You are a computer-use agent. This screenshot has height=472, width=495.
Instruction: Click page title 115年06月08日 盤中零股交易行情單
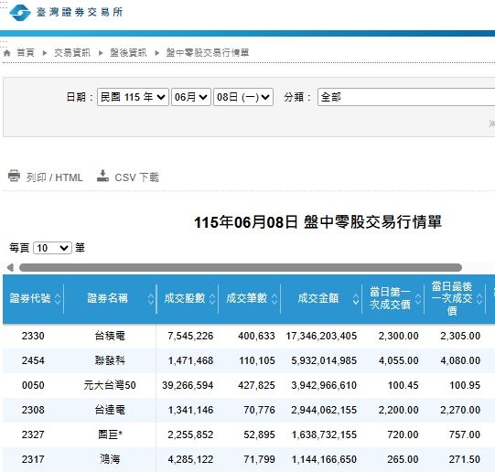tap(317, 222)
